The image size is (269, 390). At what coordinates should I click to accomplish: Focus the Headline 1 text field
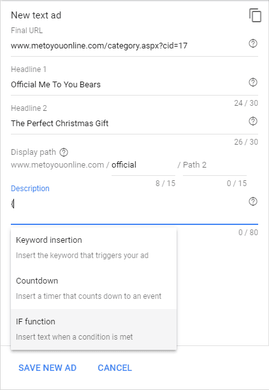click(x=128, y=85)
